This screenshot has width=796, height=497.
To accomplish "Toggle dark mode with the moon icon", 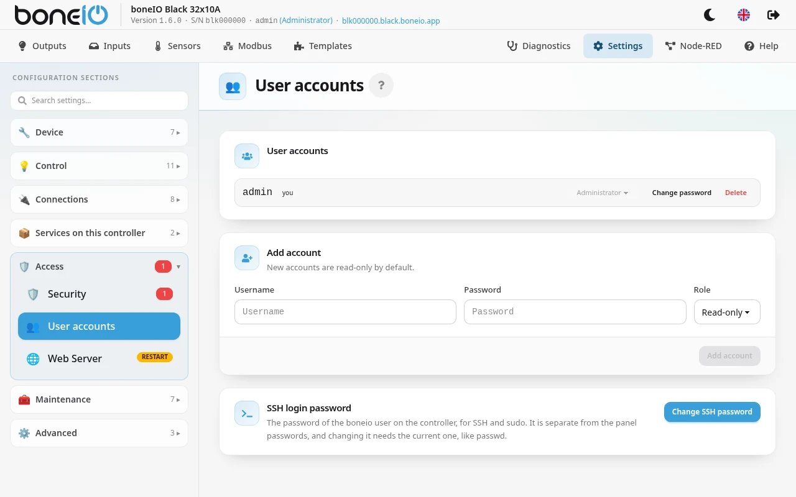I will 710,15.
